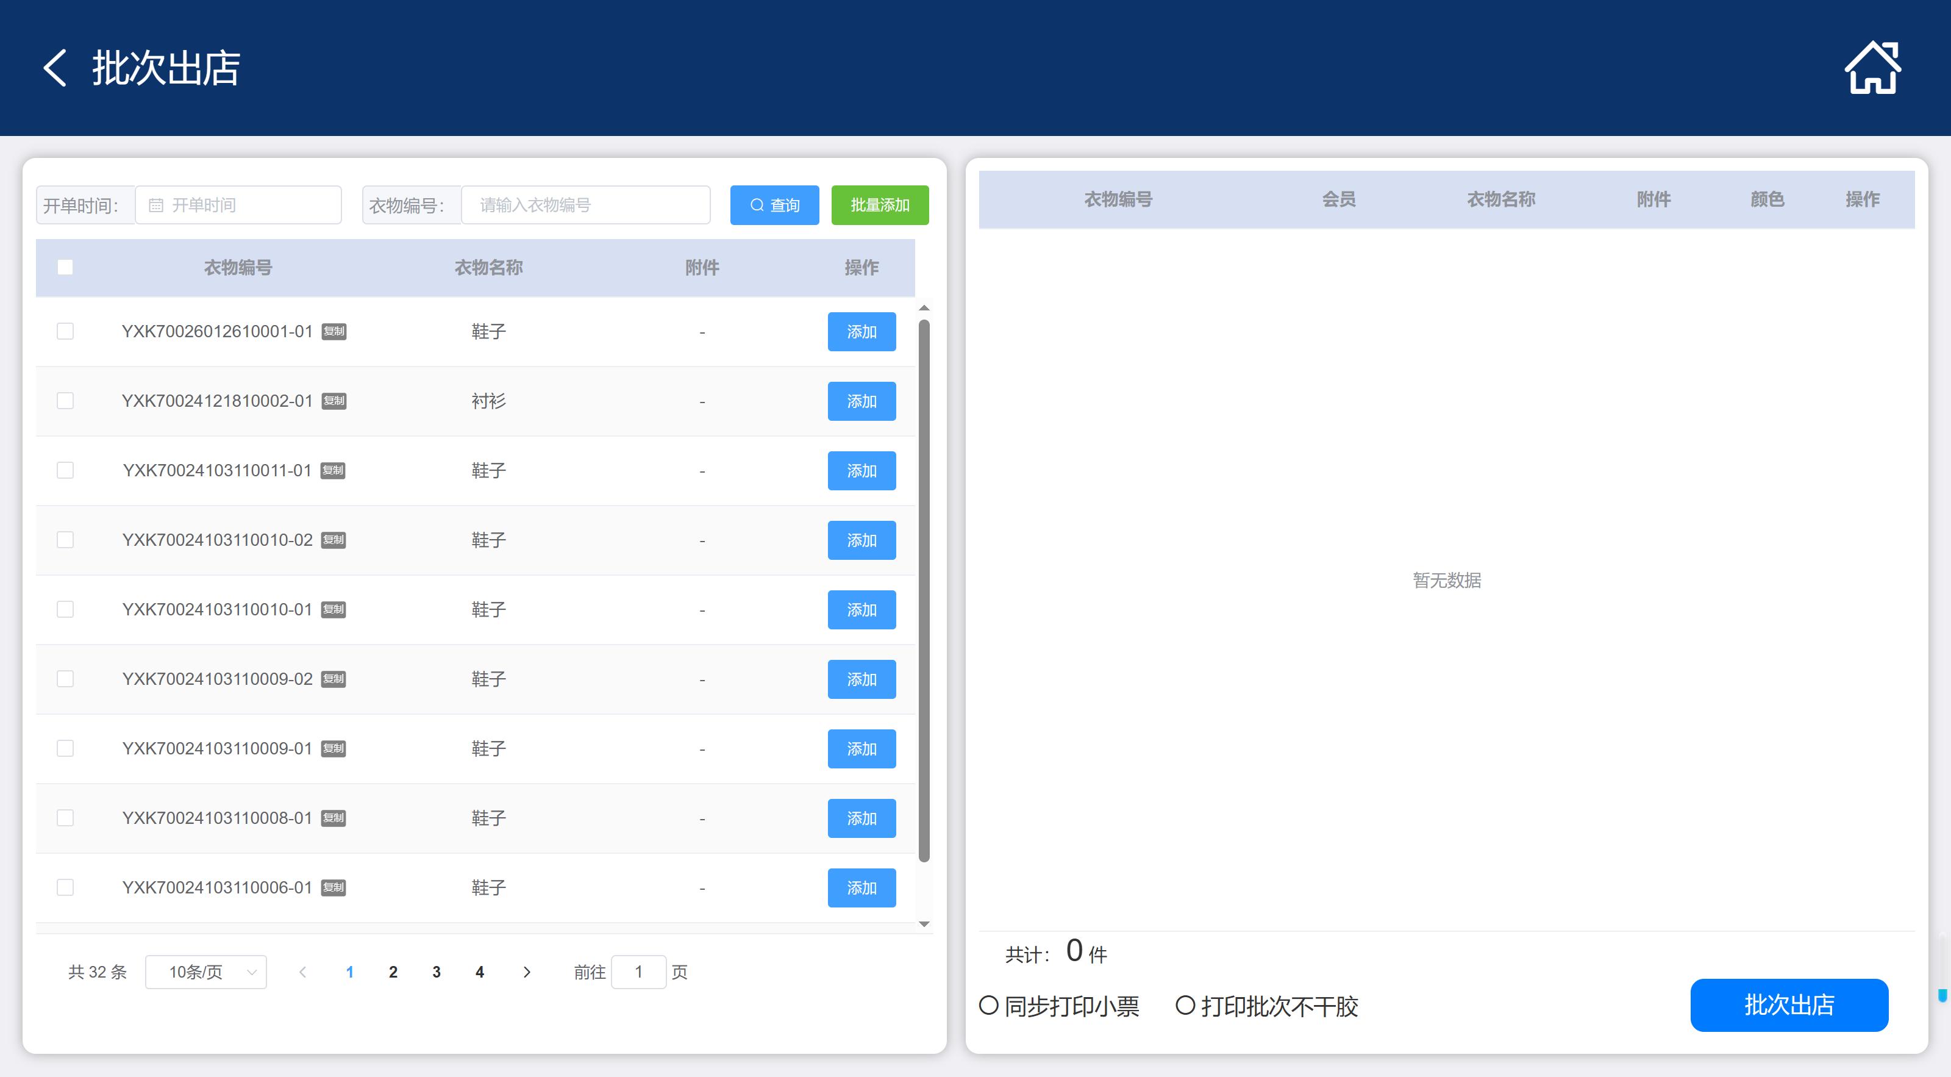Go to page 3 of results

point(437,971)
